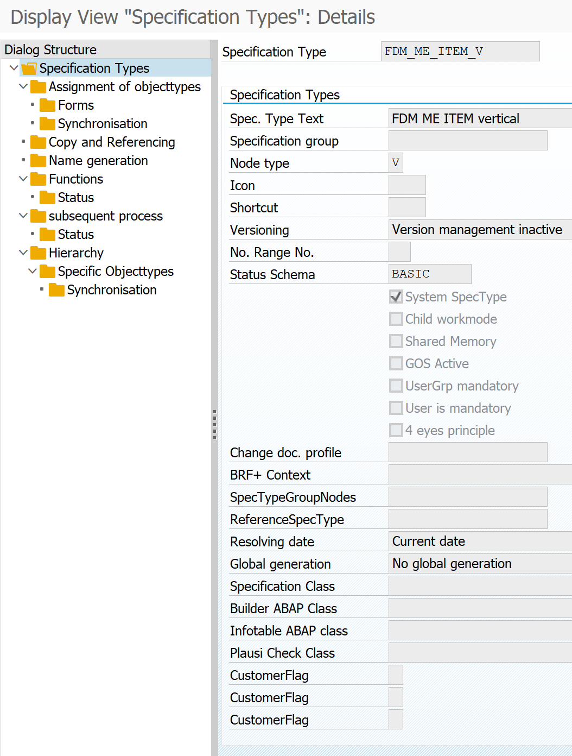
Task: Select Synchronisation under Specific Objecttypes
Action: [111, 290]
